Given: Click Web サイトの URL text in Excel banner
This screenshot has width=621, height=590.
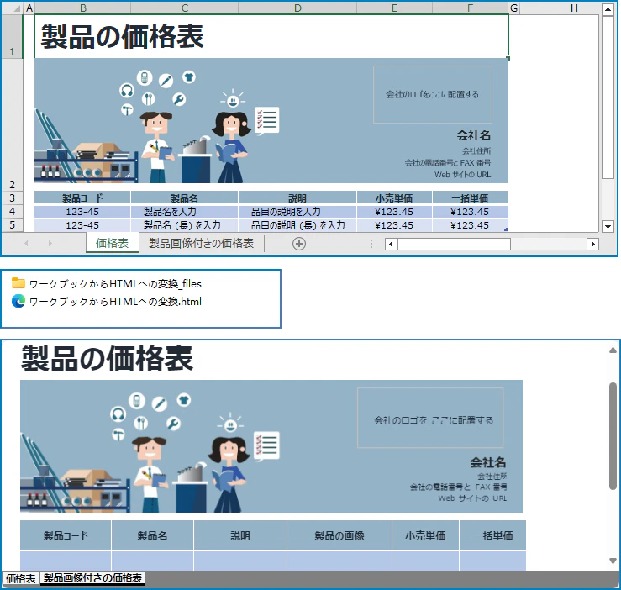Looking at the screenshot, I should point(462,174).
